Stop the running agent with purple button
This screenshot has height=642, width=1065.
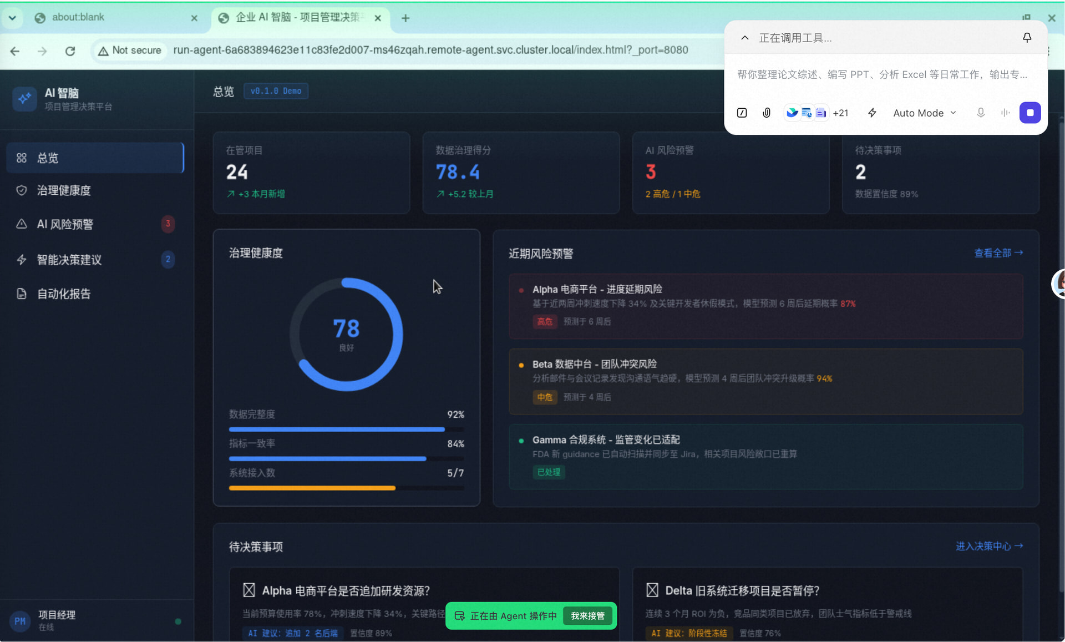(x=1030, y=113)
